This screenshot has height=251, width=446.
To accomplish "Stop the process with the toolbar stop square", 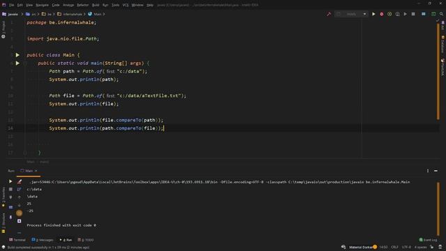I will (413, 14).
